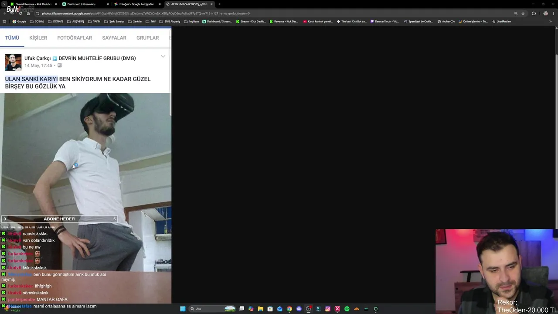Open LivadReklam bookmark
Screen dimensions: 558x314
pyautogui.click(x=501, y=21)
